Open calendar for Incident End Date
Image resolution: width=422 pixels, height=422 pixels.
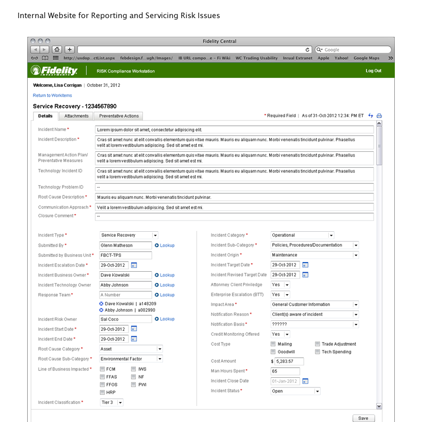click(x=134, y=339)
